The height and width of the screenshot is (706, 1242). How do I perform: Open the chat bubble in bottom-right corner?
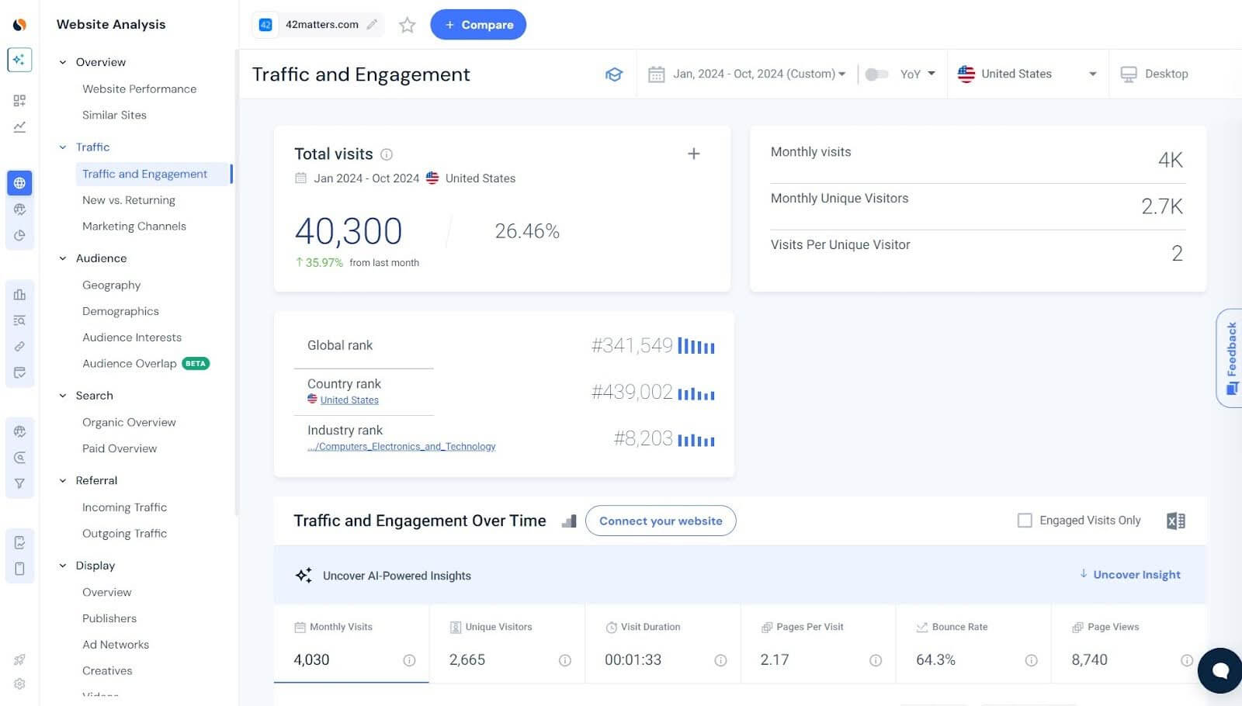coord(1219,670)
